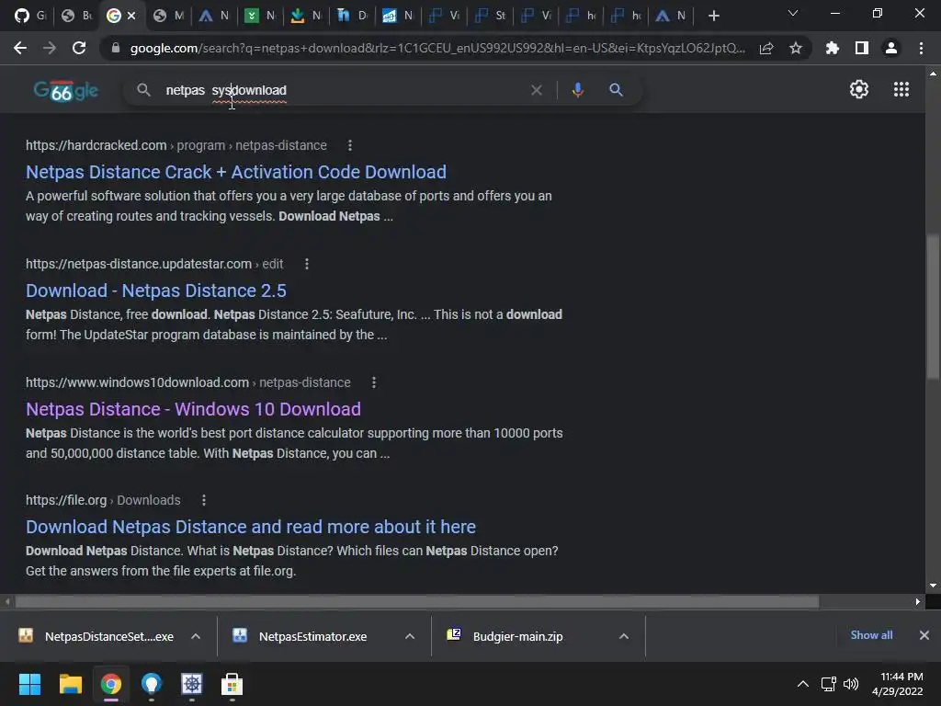Screen dimensions: 941x706
Task: Show hidden system tray icons
Action: pyautogui.click(x=803, y=684)
